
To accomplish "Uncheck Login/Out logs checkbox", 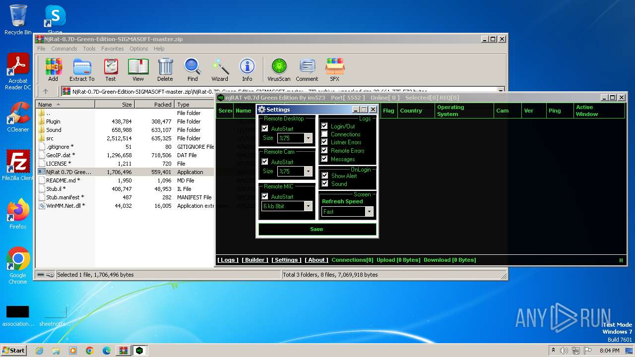I will click(324, 126).
